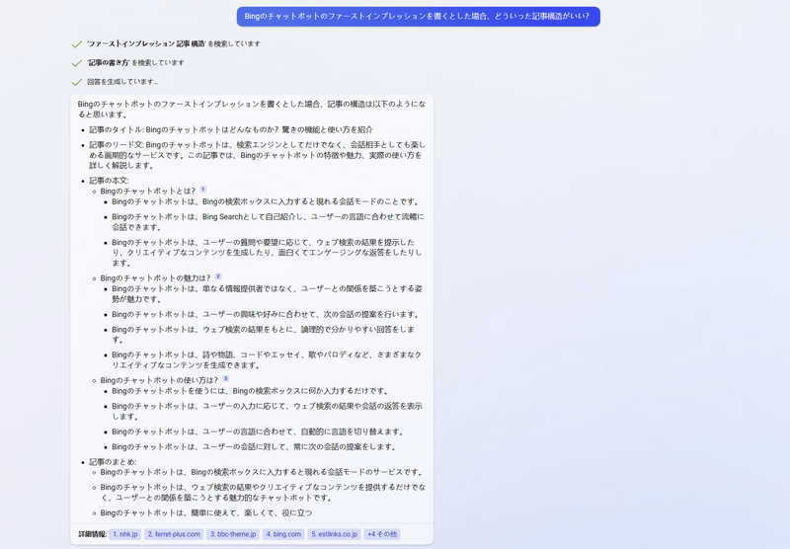
Task: Click the Bingのチャットボットの魅力は? sub-heading
Action: tap(155, 278)
